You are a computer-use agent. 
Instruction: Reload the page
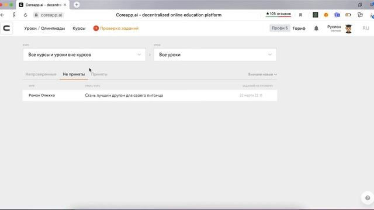pyautogui.click(x=25, y=15)
